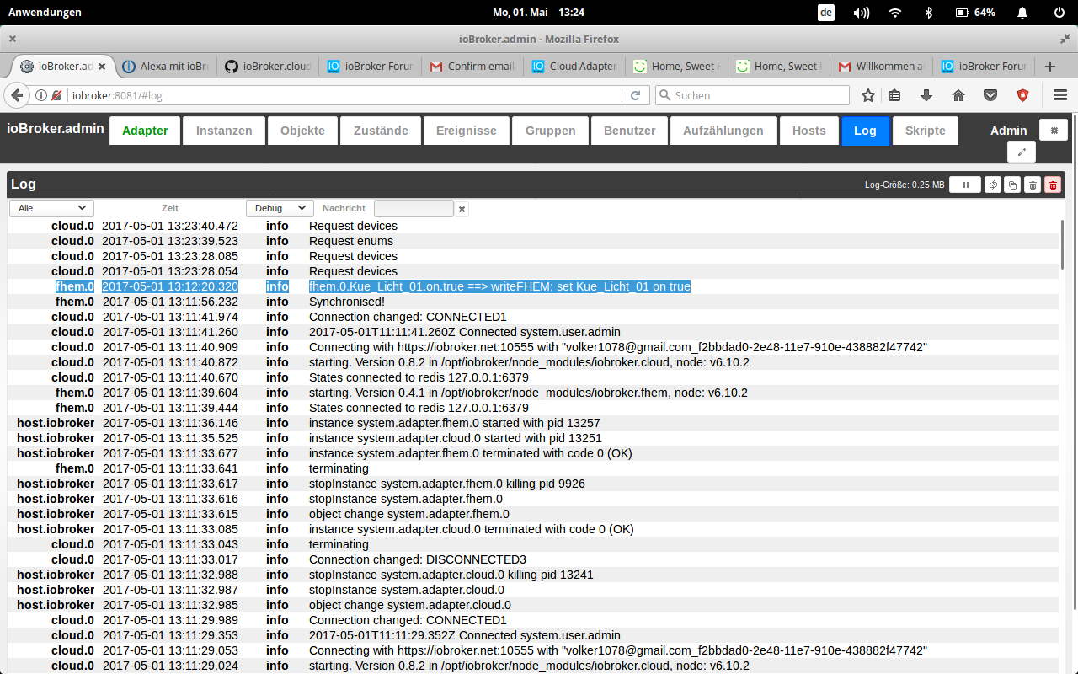Clear the Nachricht filter with the x
Screen dimensions: 1078x674
462,209
